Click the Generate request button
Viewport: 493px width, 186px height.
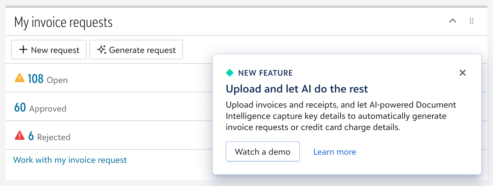point(136,50)
